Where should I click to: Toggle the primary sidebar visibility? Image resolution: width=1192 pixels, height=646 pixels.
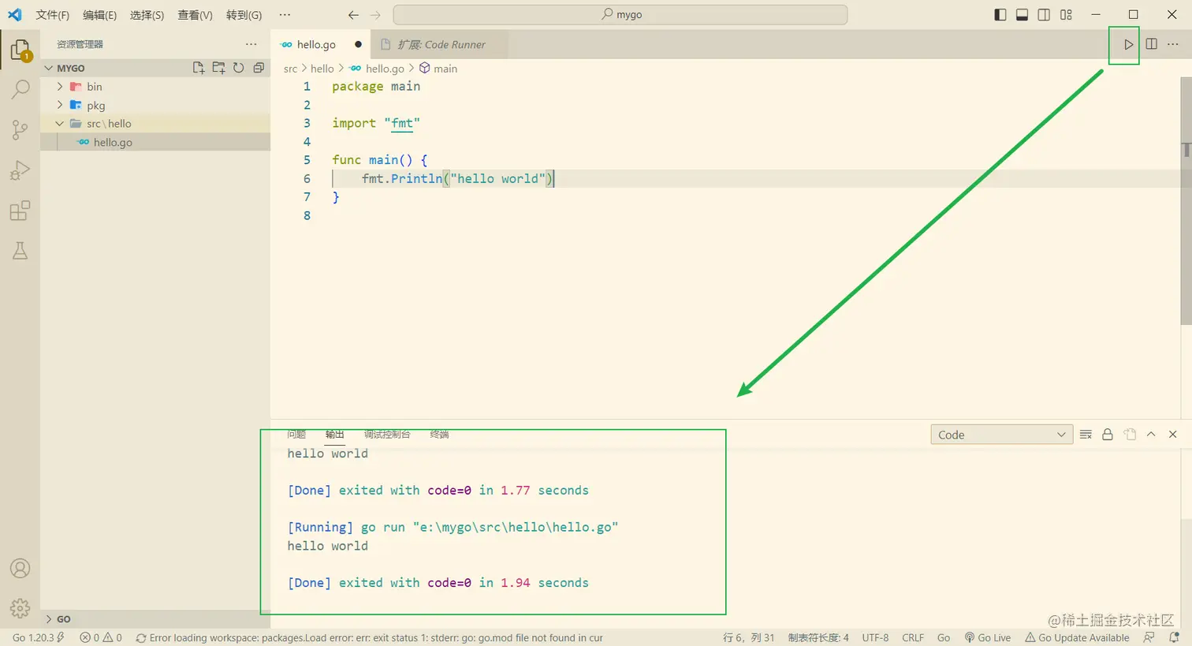click(x=1000, y=15)
